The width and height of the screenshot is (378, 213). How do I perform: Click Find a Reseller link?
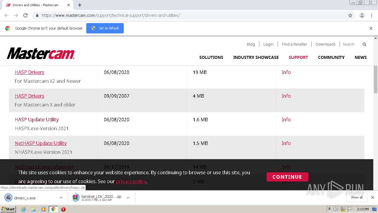(x=294, y=44)
